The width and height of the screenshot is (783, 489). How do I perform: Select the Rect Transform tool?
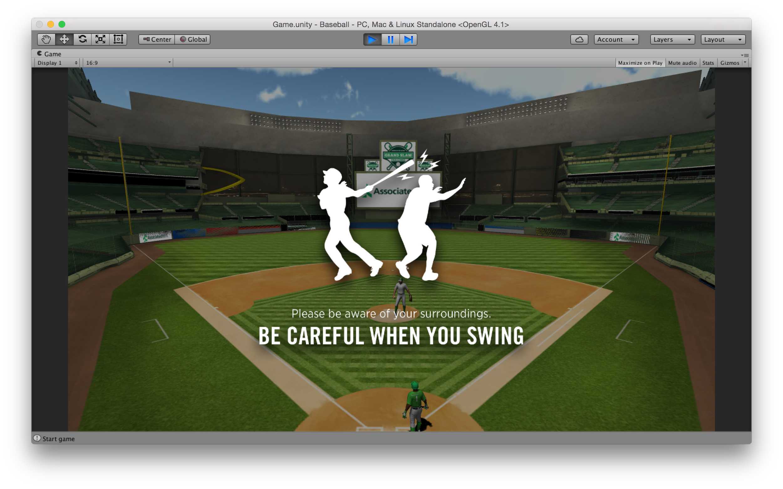coord(118,39)
